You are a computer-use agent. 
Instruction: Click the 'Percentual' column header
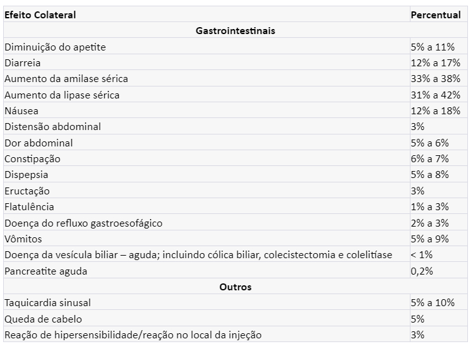(436, 15)
